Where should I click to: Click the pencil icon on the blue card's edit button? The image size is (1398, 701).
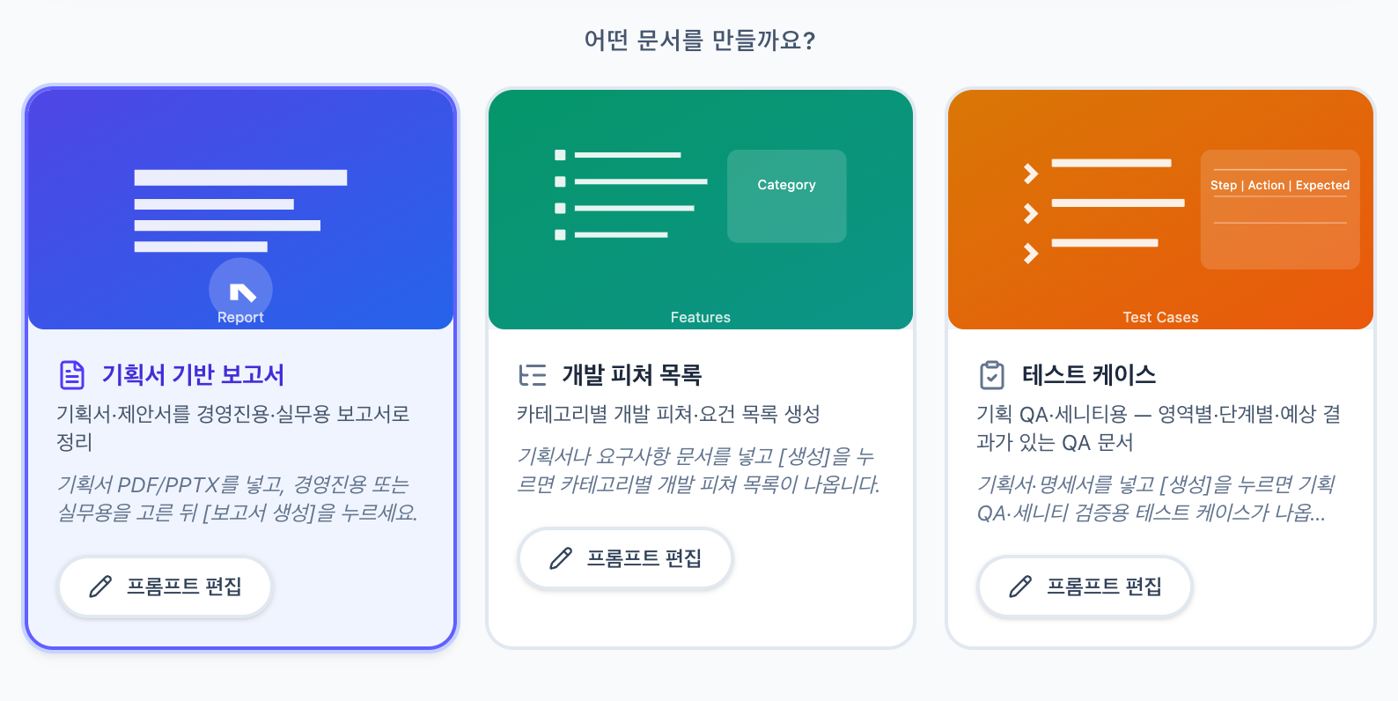point(99,586)
